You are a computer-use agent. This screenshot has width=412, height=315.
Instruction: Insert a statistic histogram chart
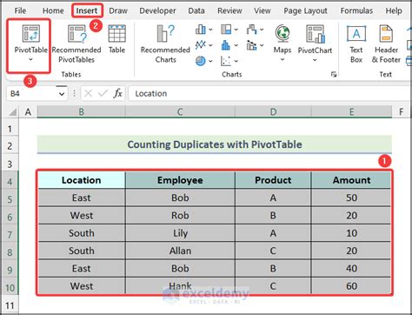click(226, 45)
